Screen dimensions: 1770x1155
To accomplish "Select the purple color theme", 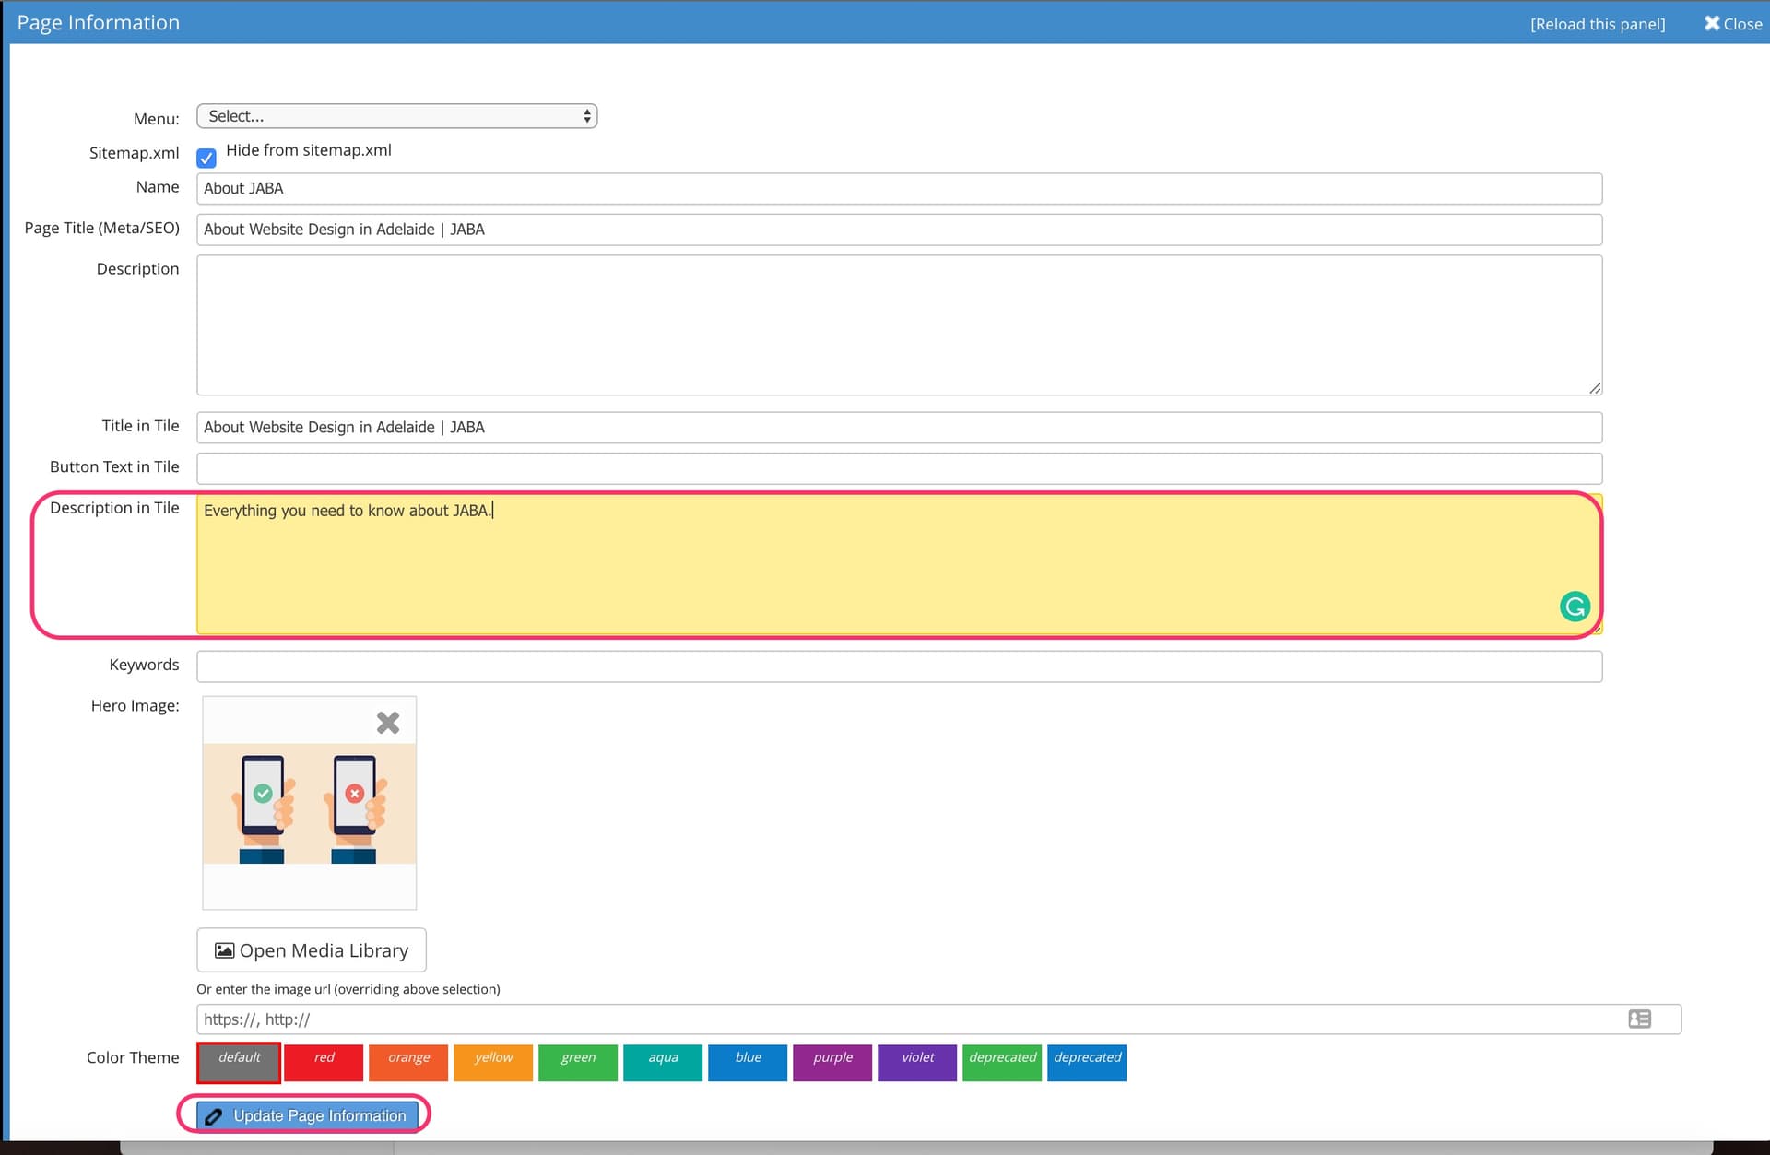I will click(832, 1063).
